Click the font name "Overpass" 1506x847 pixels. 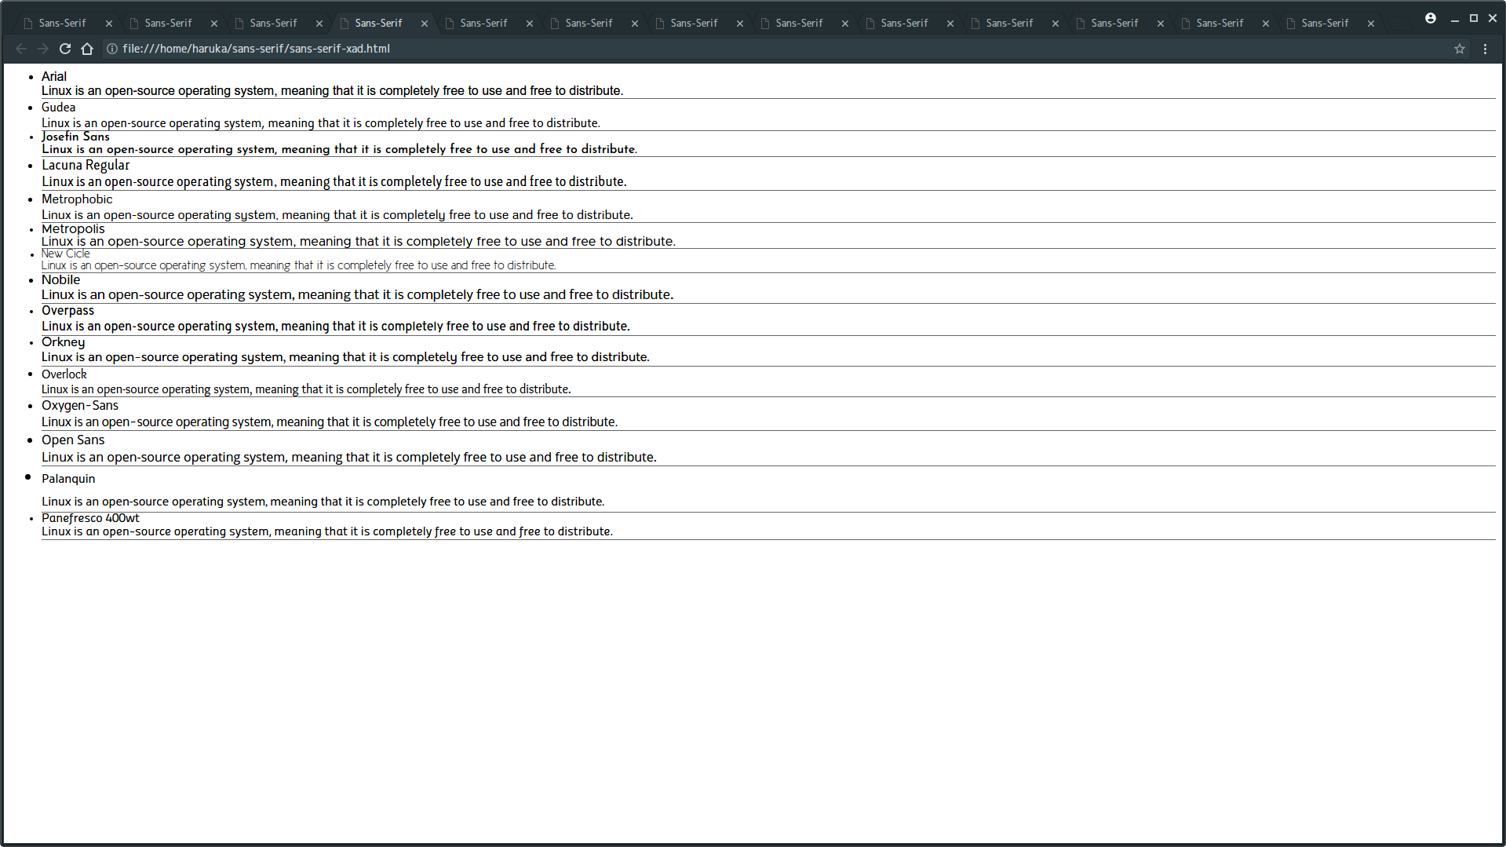[x=68, y=311]
